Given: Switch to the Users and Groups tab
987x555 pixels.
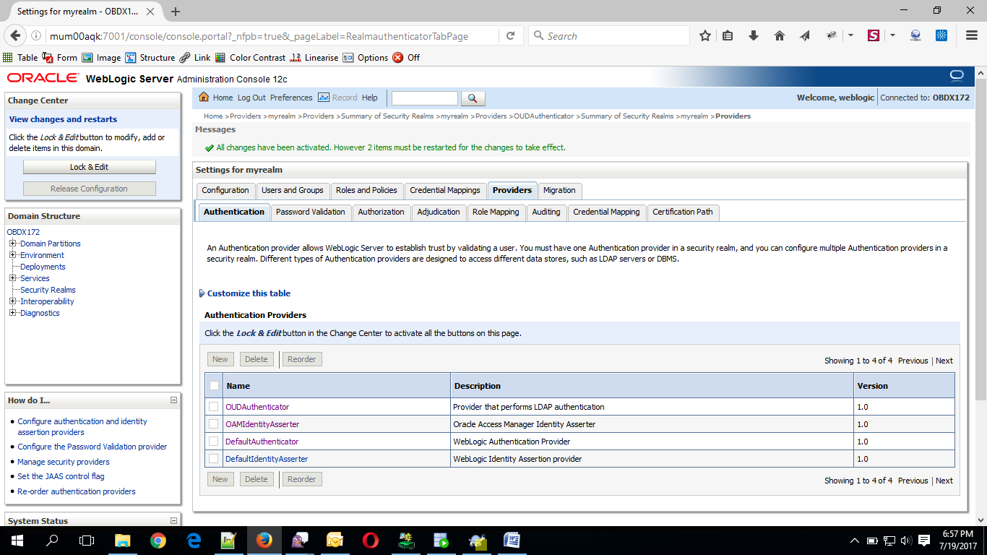Looking at the screenshot, I should [x=293, y=190].
